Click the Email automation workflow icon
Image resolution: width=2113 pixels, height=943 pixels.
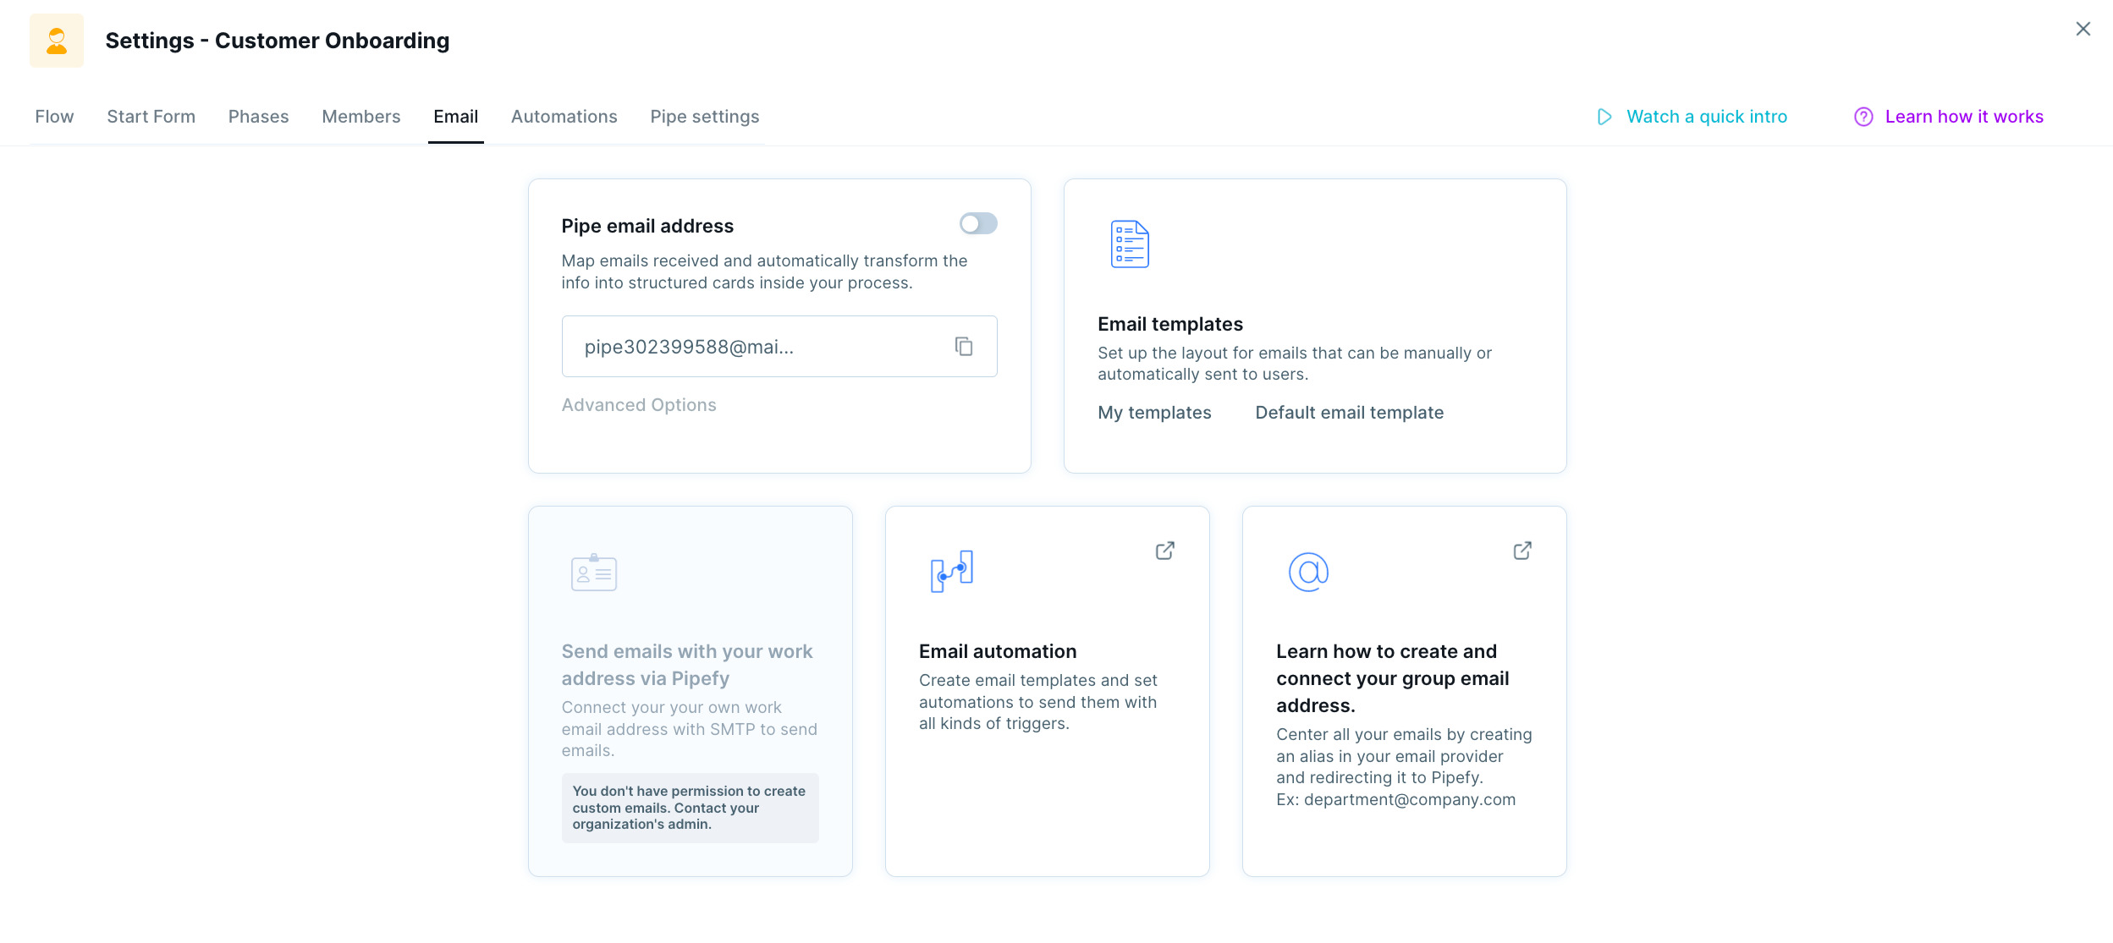click(951, 572)
